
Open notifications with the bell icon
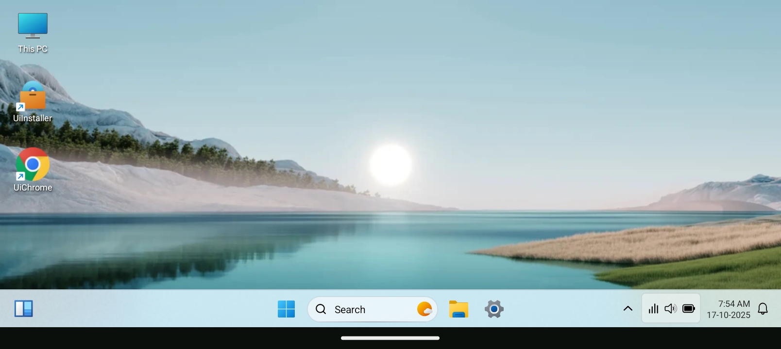click(x=763, y=309)
